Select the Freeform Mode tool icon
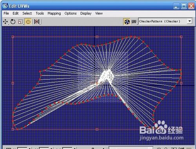Image resolution: width=196 pixels, height=149 pixels. 28,22
